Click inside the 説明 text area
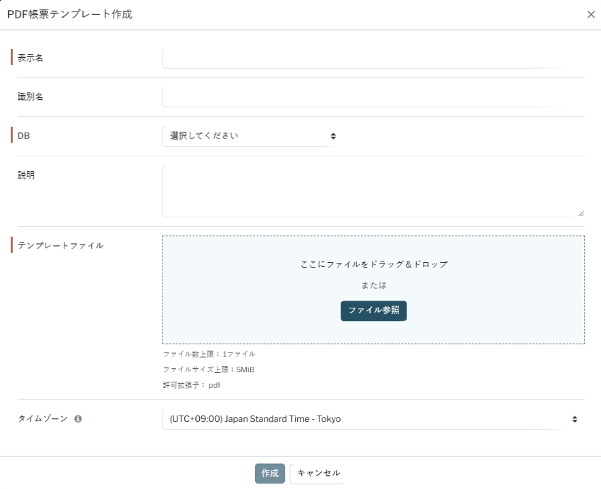The width and height of the screenshot is (601, 489). click(x=373, y=191)
